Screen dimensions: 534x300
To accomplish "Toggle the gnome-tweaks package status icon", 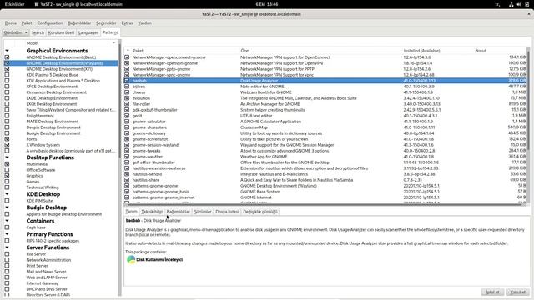I will (x=127, y=151).
